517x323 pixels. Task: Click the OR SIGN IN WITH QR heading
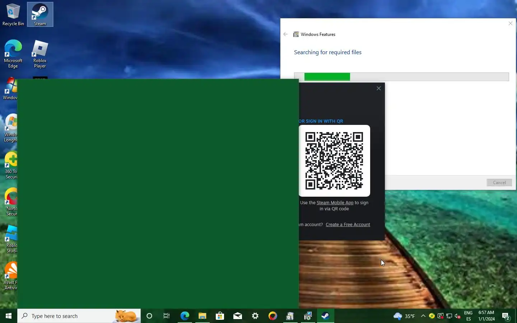click(x=321, y=121)
